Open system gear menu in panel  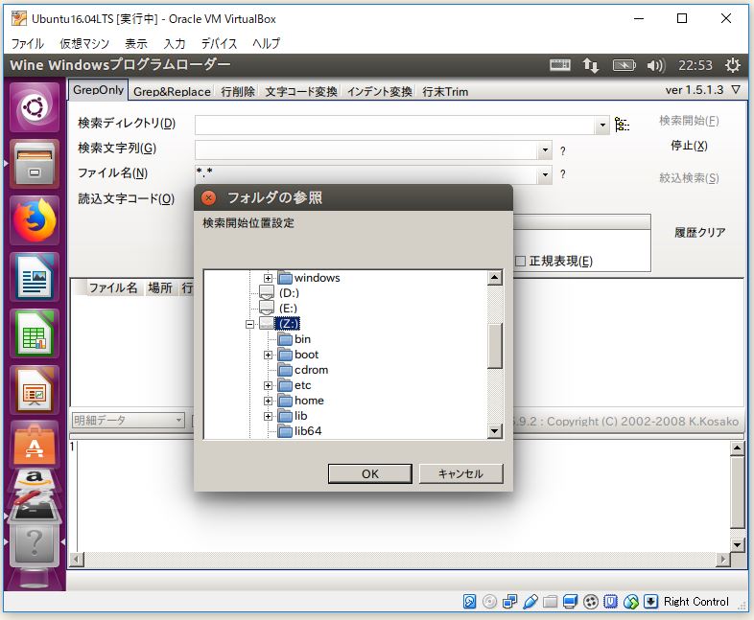point(732,65)
